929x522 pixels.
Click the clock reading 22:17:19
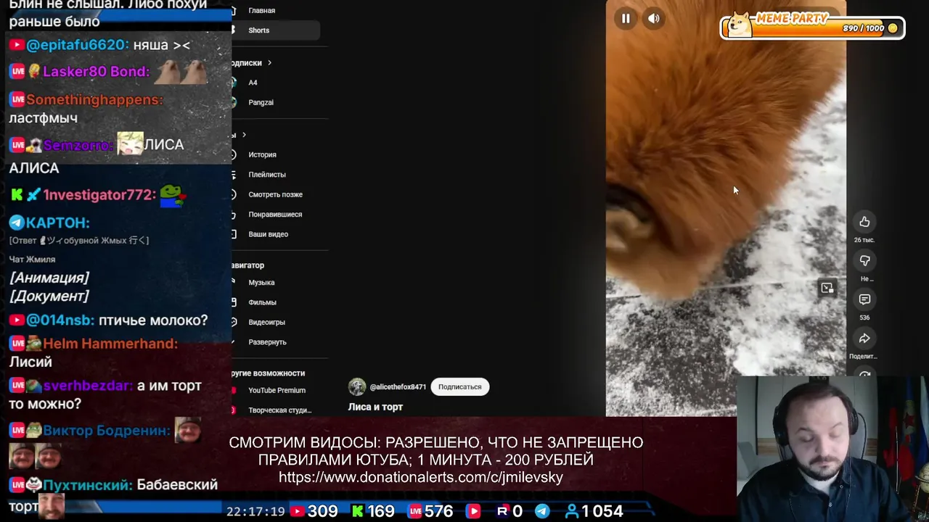(255, 511)
